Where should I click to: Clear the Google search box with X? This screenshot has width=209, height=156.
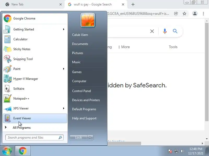point(152,31)
